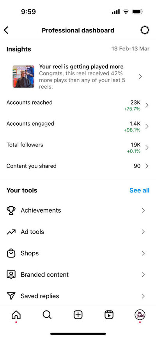Screen dimensions: 156x338
Task: Tap the Saved replies paper plane icon
Action: pyautogui.click(x=11, y=296)
